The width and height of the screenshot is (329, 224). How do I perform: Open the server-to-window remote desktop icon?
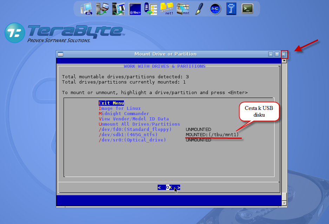click(118, 9)
